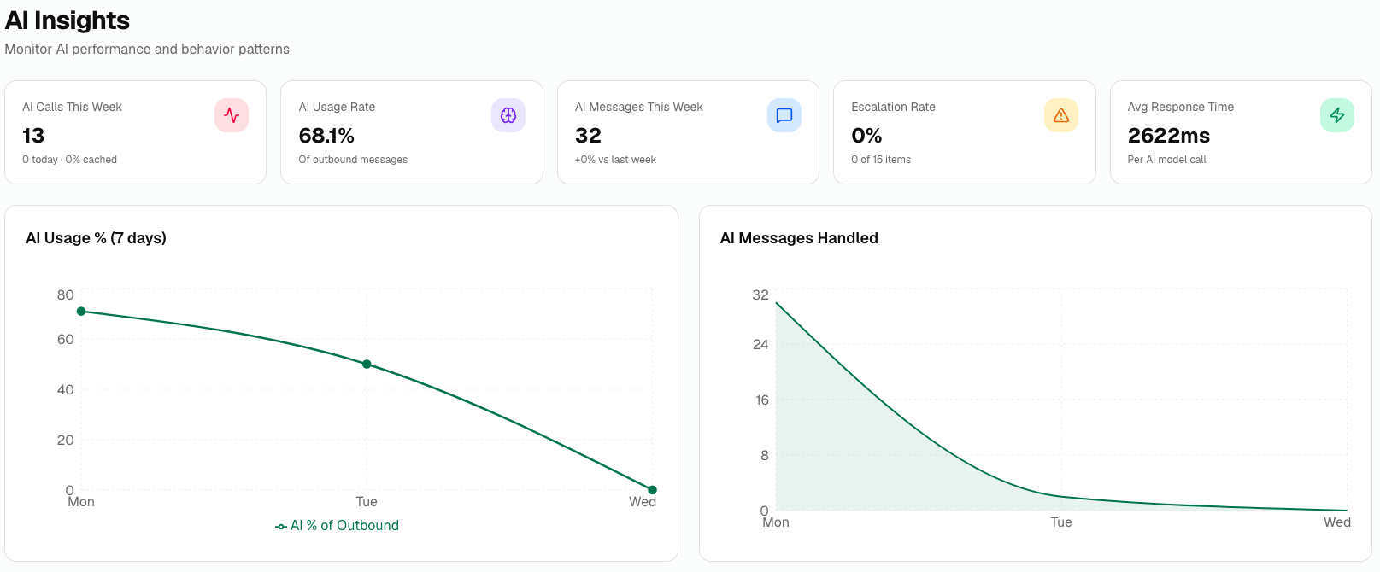Click the 'Of outbound messages' caption
1380x572 pixels.
click(353, 160)
